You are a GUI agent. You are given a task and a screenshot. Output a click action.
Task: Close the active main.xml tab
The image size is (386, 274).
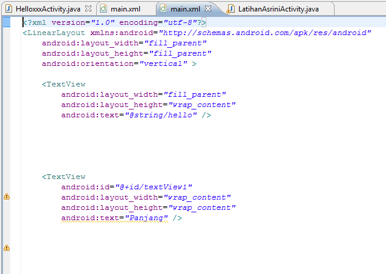(x=208, y=8)
